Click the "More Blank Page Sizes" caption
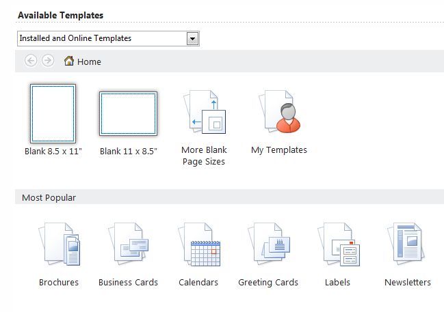Viewport: 444px width, 312px height. coord(204,156)
